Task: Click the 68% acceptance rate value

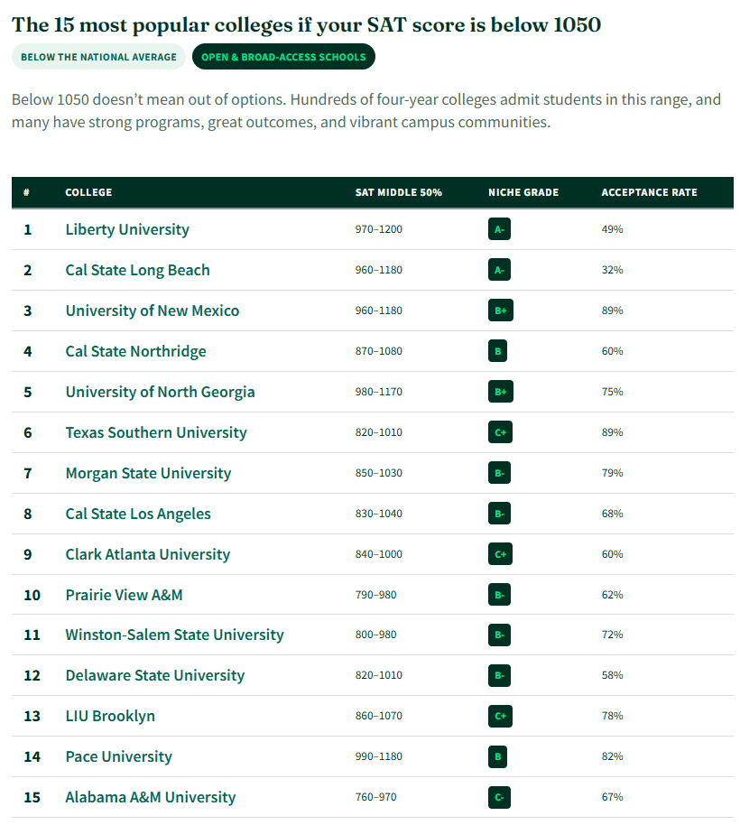Action: coord(612,514)
